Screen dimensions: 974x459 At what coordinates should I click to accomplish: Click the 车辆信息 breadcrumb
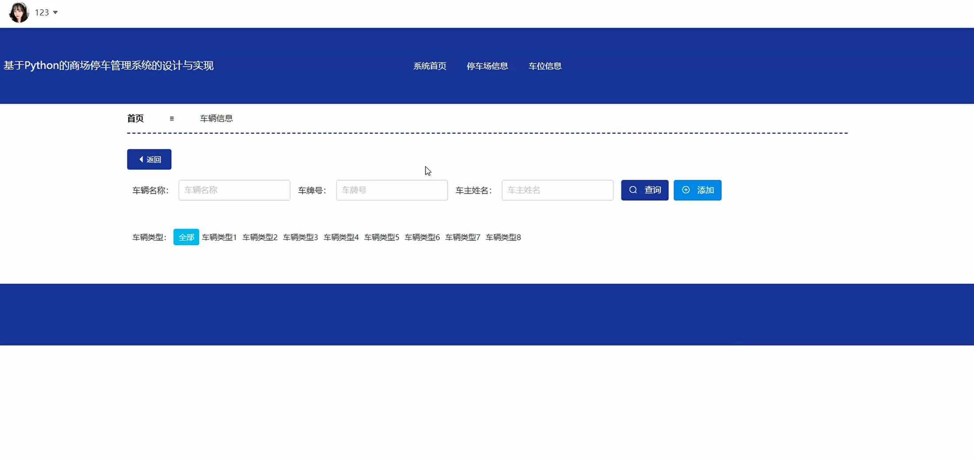coord(216,118)
